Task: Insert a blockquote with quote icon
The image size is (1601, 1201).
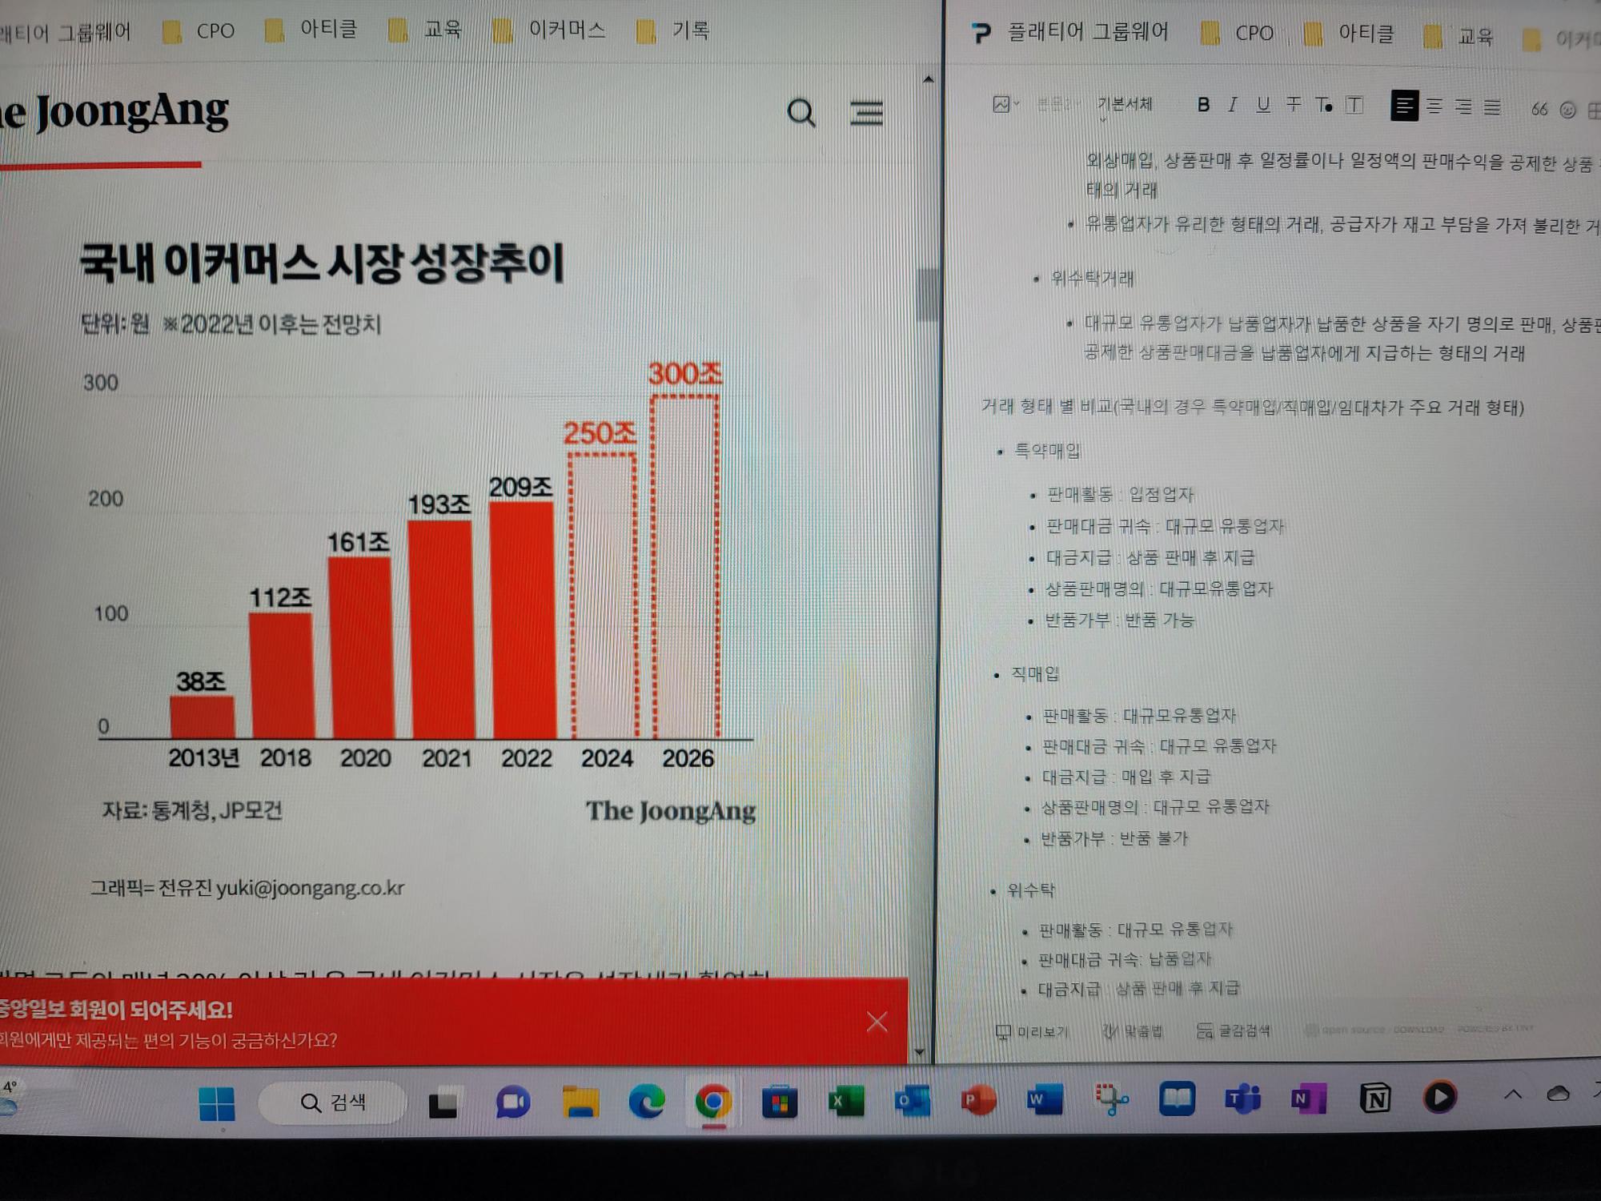Action: click(1539, 109)
